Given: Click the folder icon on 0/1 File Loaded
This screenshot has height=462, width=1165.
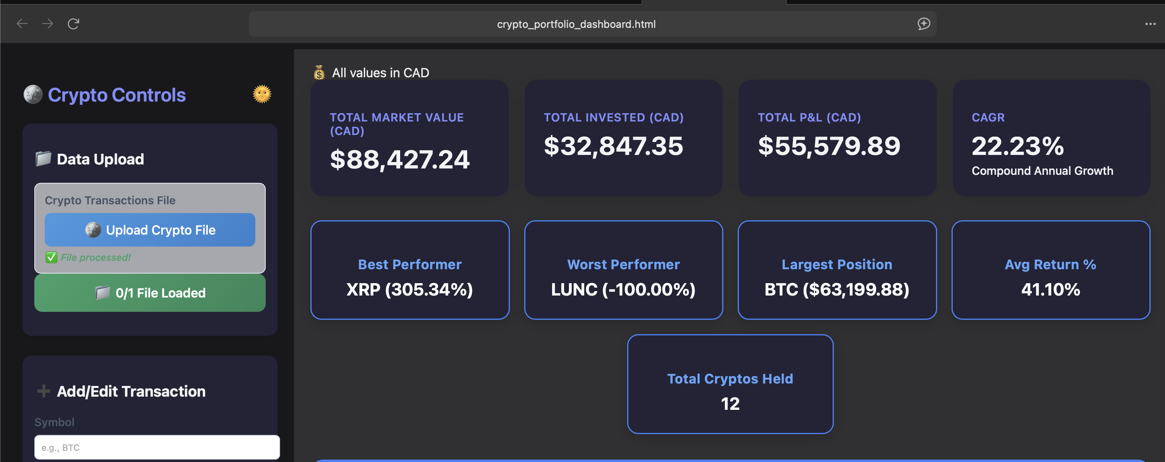Looking at the screenshot, I should pos(103,293).
